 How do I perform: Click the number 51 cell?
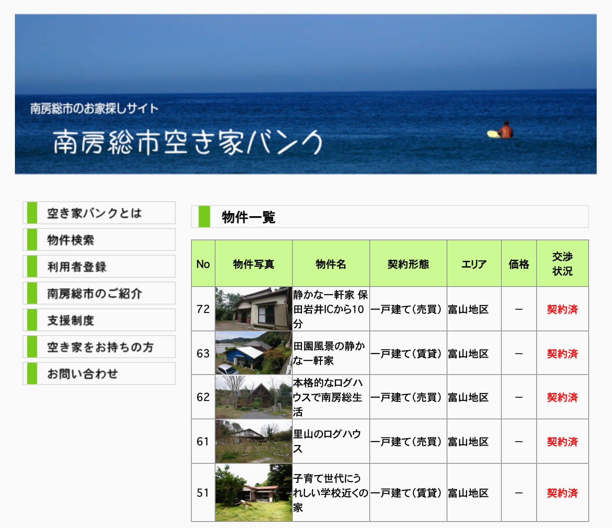coord(203,493)
